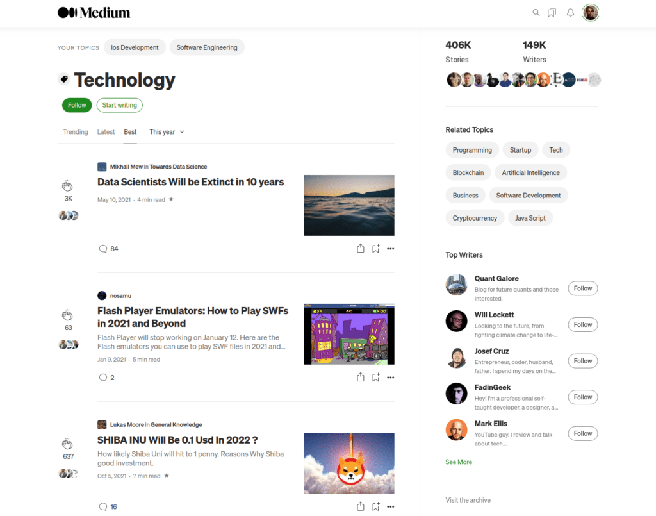The width and height of the screenshot is (656, 516).
Task: Bookmark the Flash Player Emulators article
Action: click(375, 378)
